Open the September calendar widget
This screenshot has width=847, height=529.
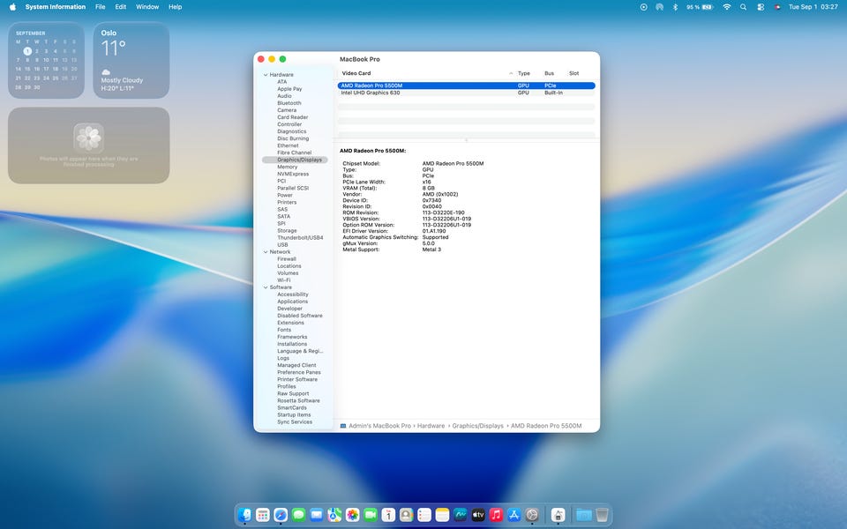[x=46, y=60]
